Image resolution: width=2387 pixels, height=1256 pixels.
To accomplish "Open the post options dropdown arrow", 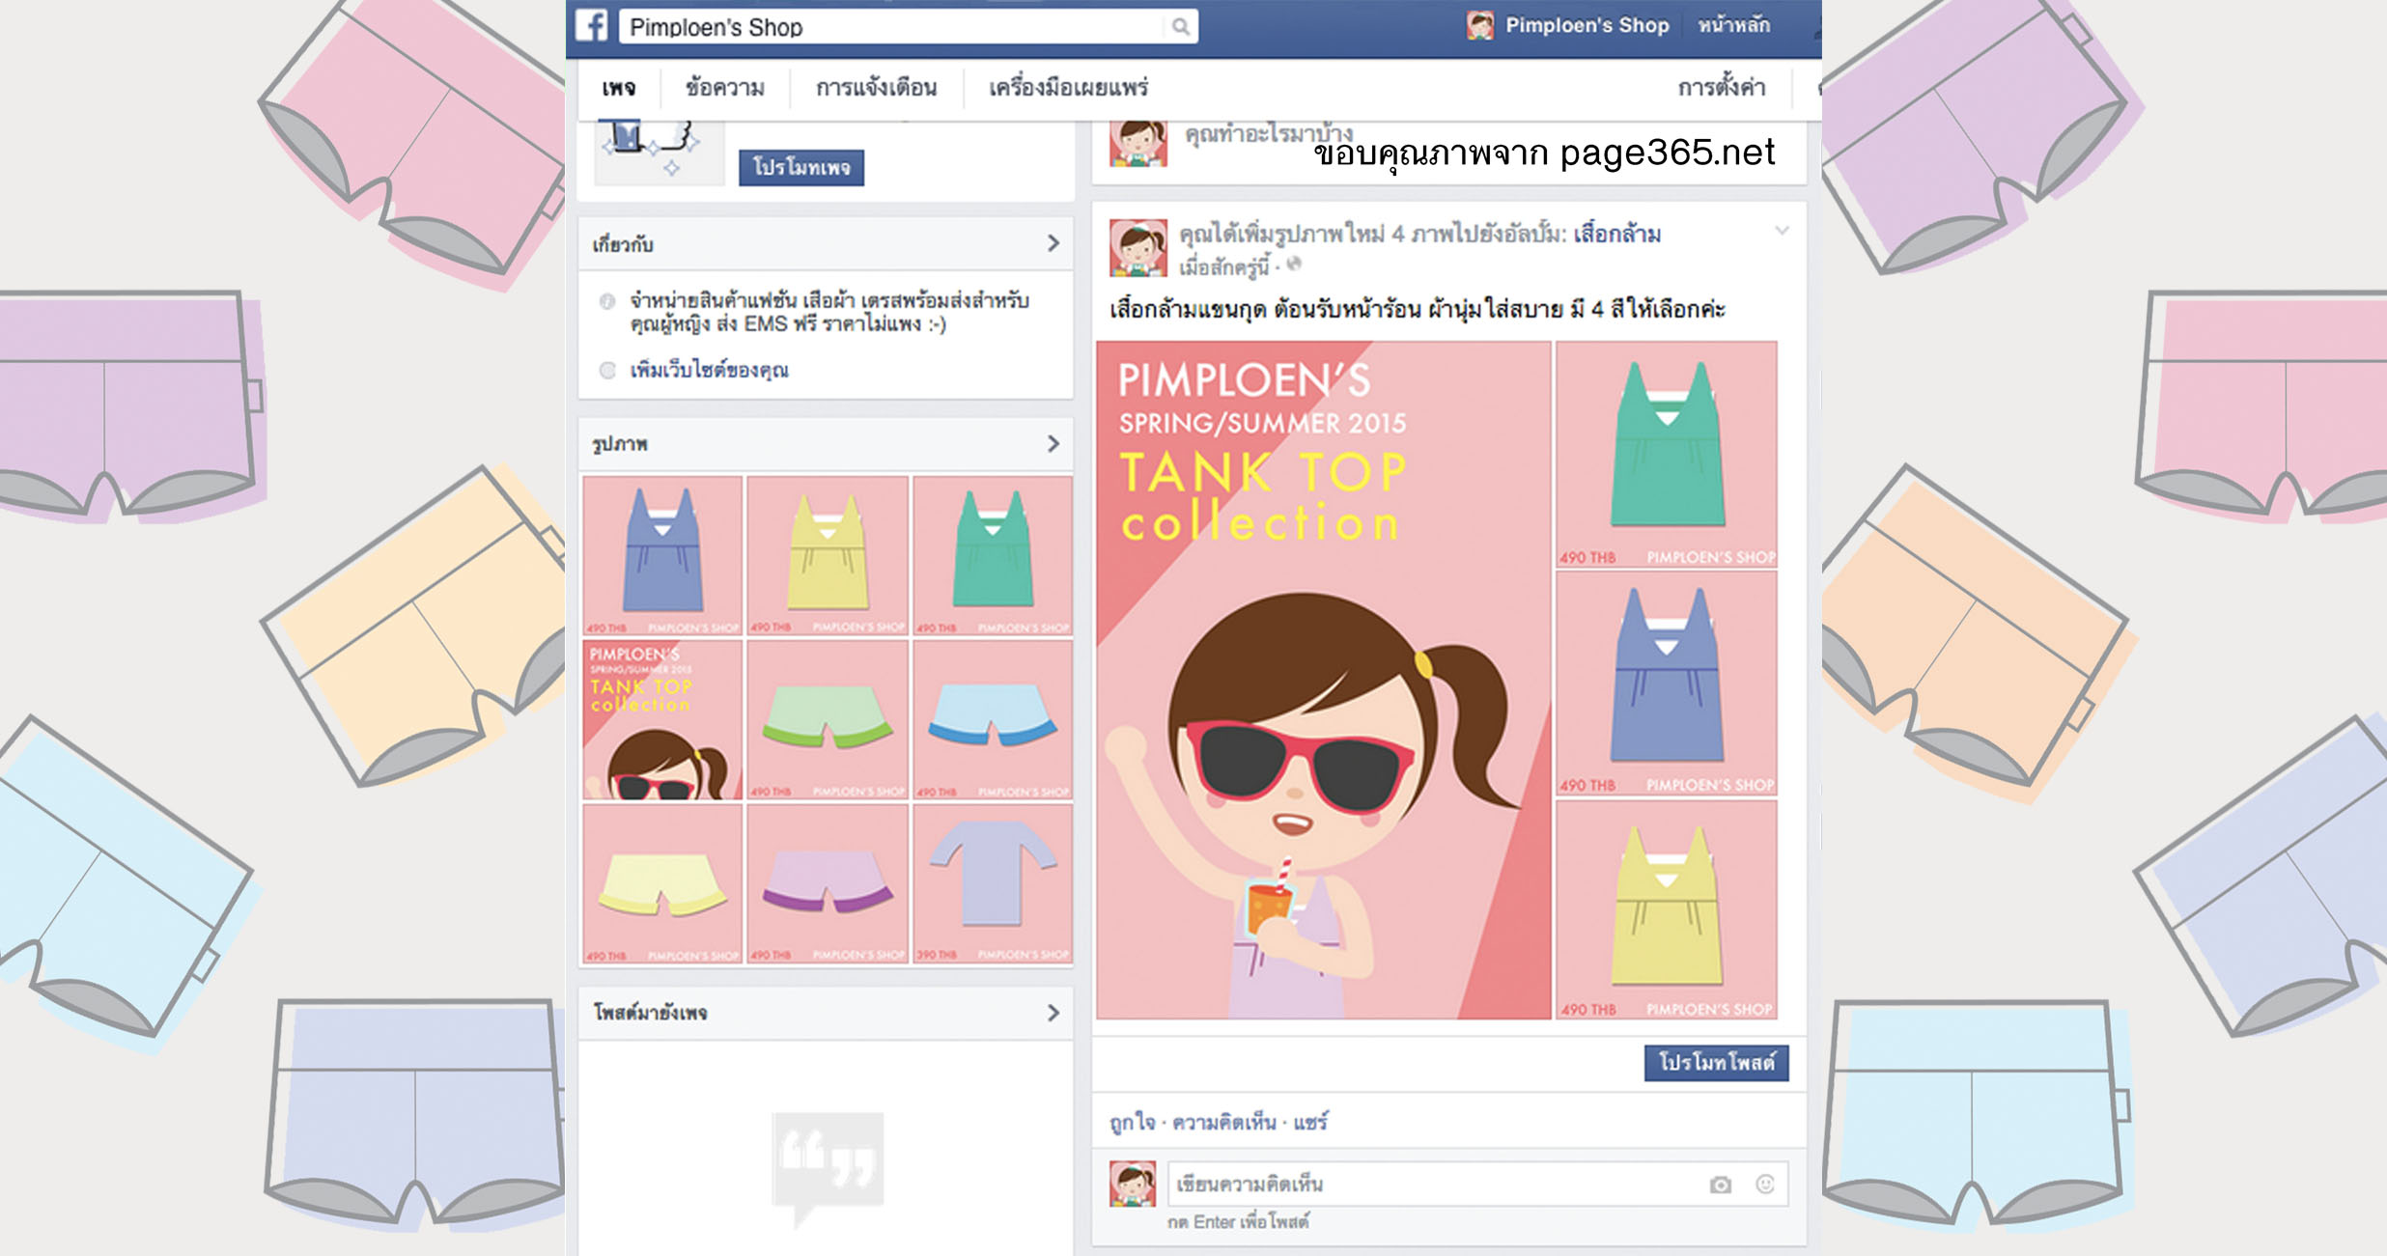I will (x=1782, y=231).
